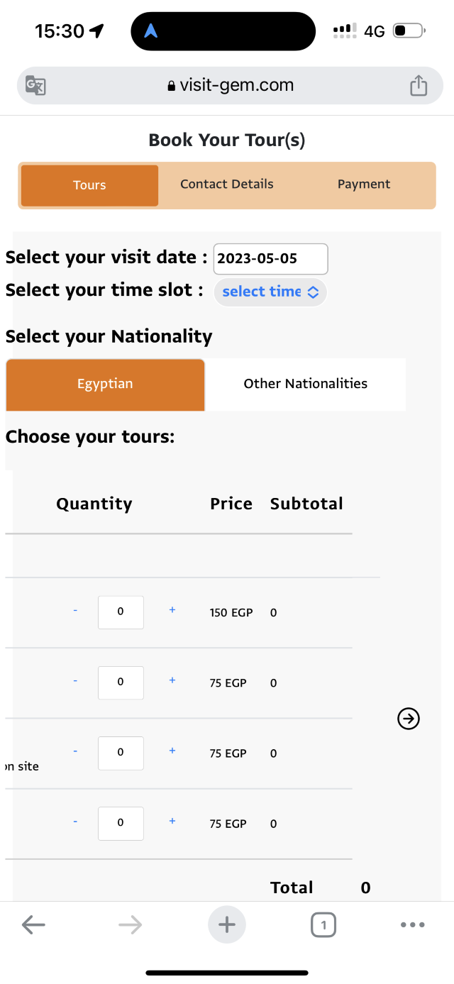Open the three-dot browser menu
Image resolution: width=454 pixels, height=984 pixels.
(413, 924)
